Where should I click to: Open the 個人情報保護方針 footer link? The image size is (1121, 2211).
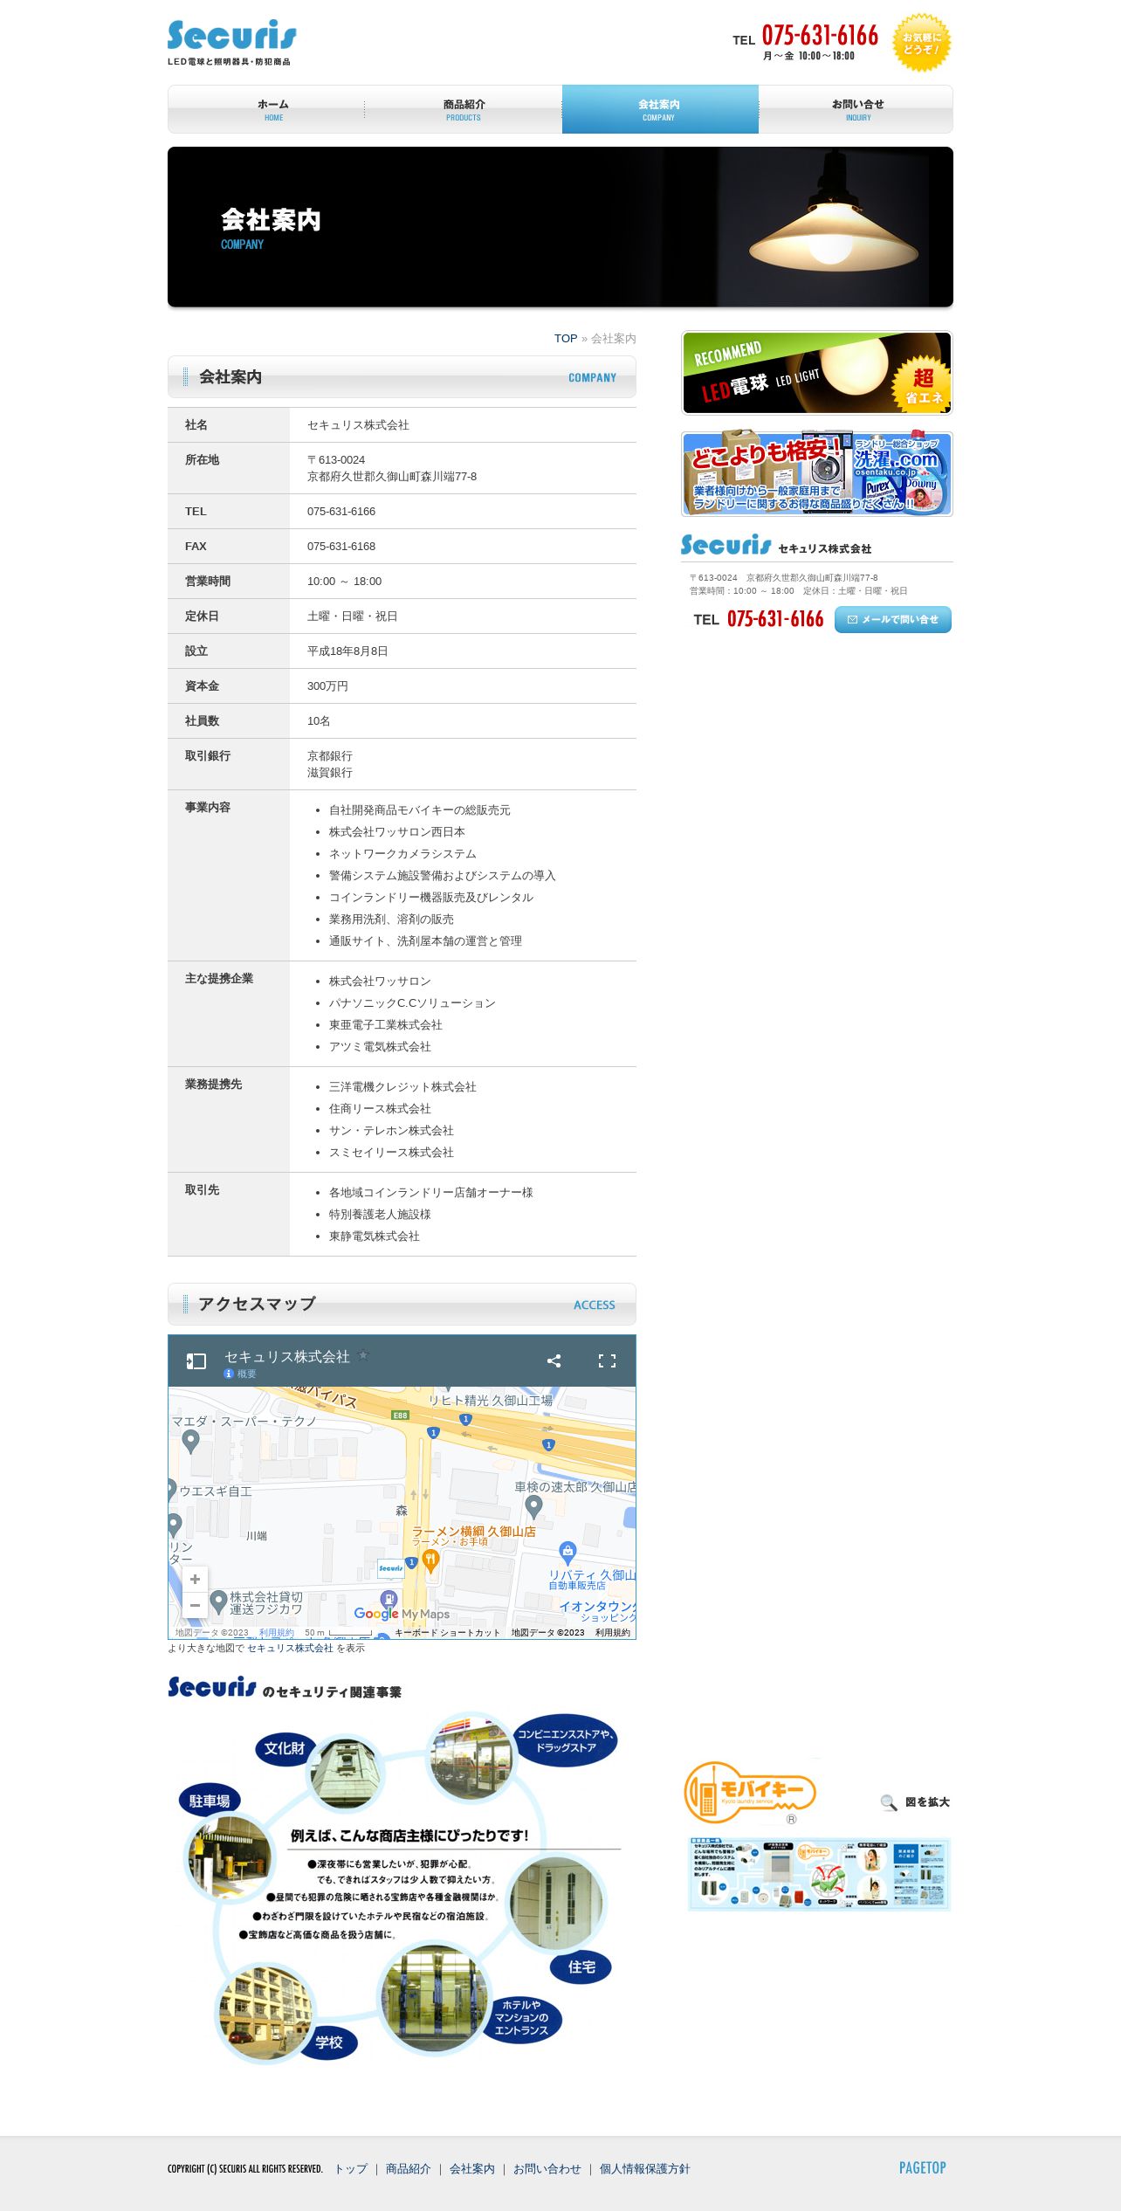tap(644, 2168)
